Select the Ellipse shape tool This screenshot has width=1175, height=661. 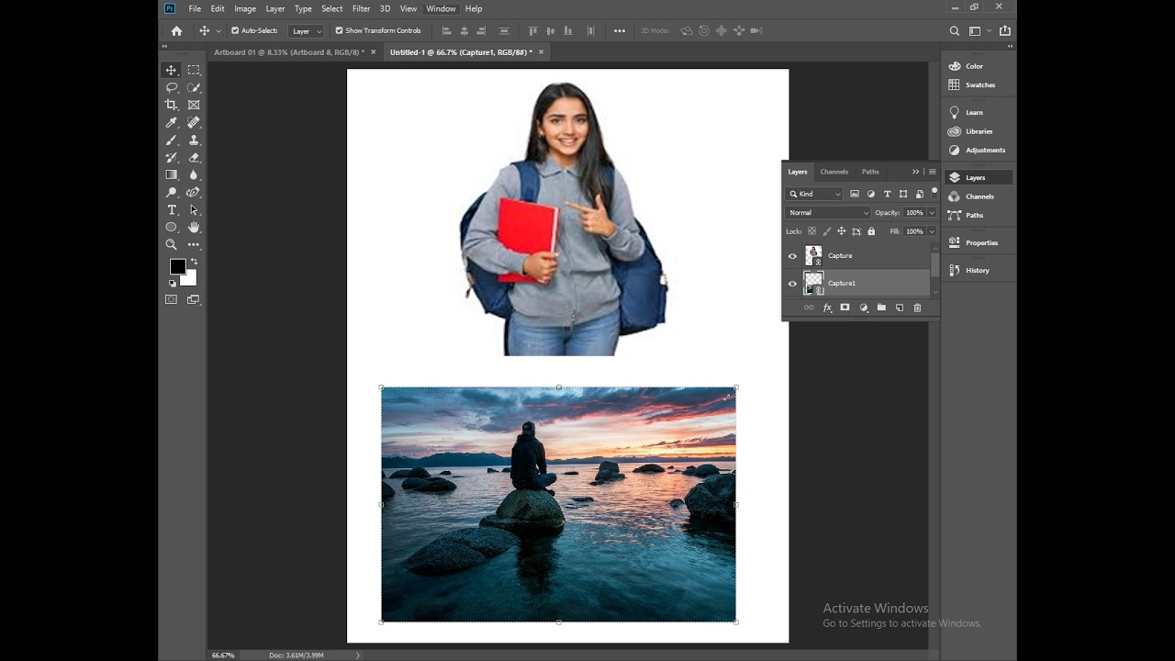pyautogui.click(x=172, y=227)
